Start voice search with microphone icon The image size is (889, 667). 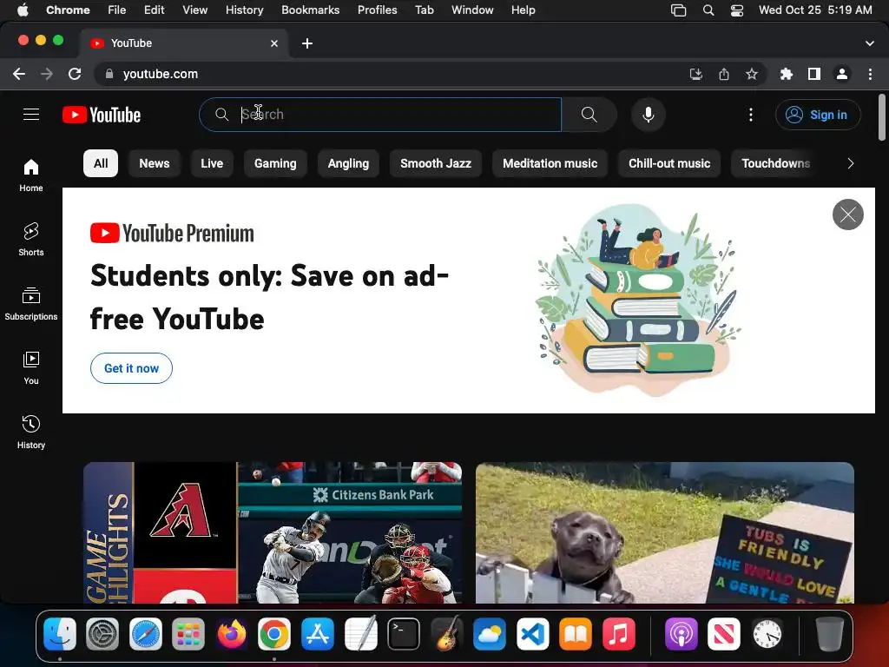648,115
